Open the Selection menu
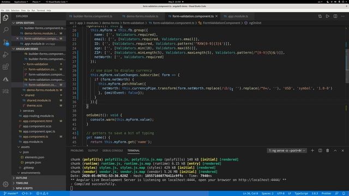The width and height of the screenshot is (349, 196). pos(15,10)
